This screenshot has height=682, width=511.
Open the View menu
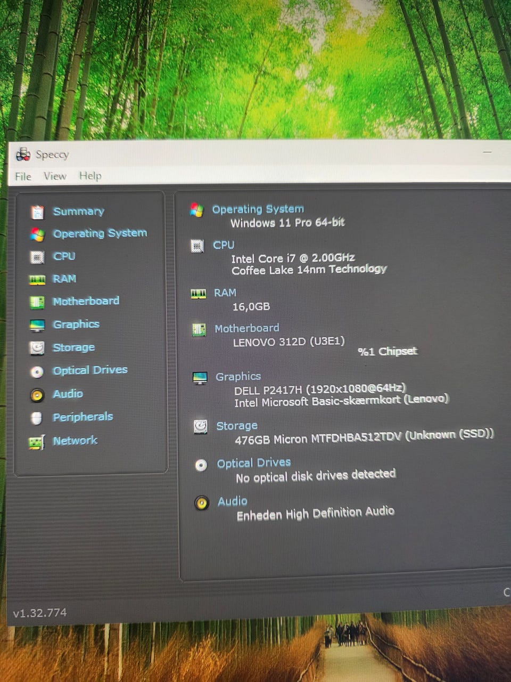point(55,176)
